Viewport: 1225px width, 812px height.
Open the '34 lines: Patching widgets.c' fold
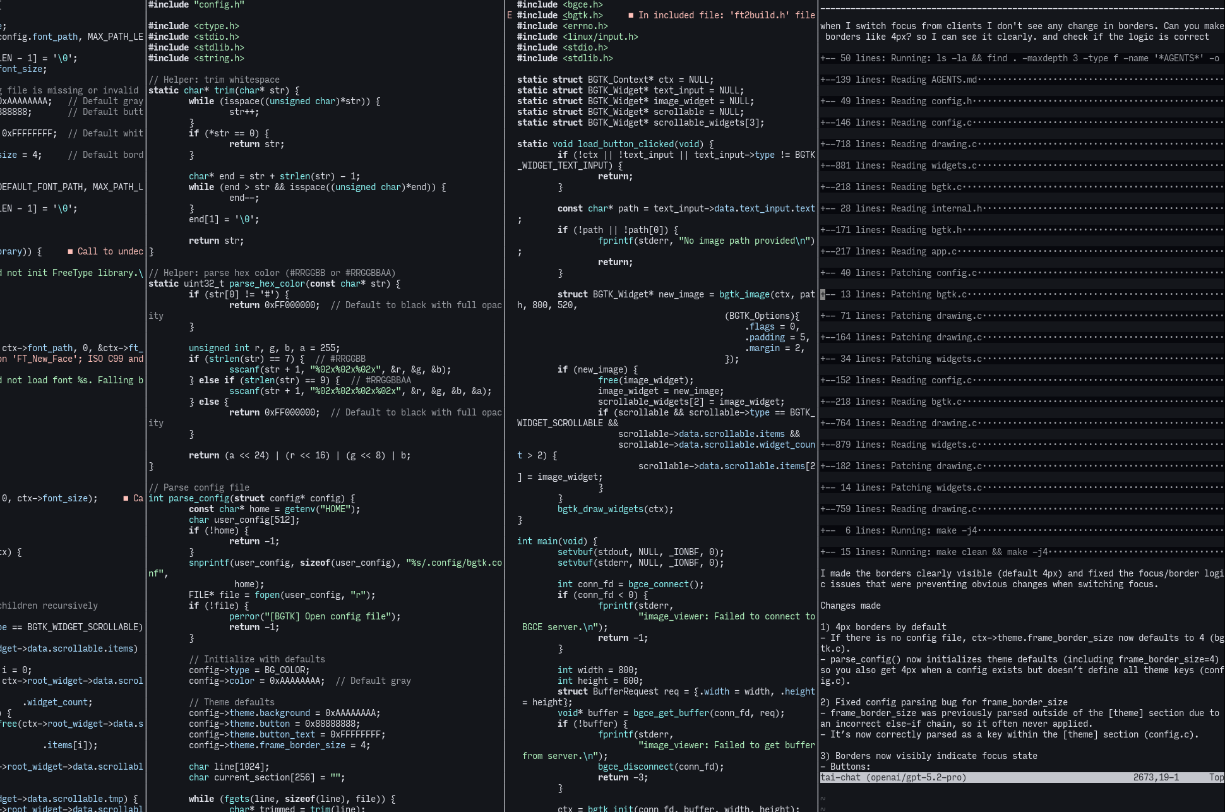[x=1022, y=359]
